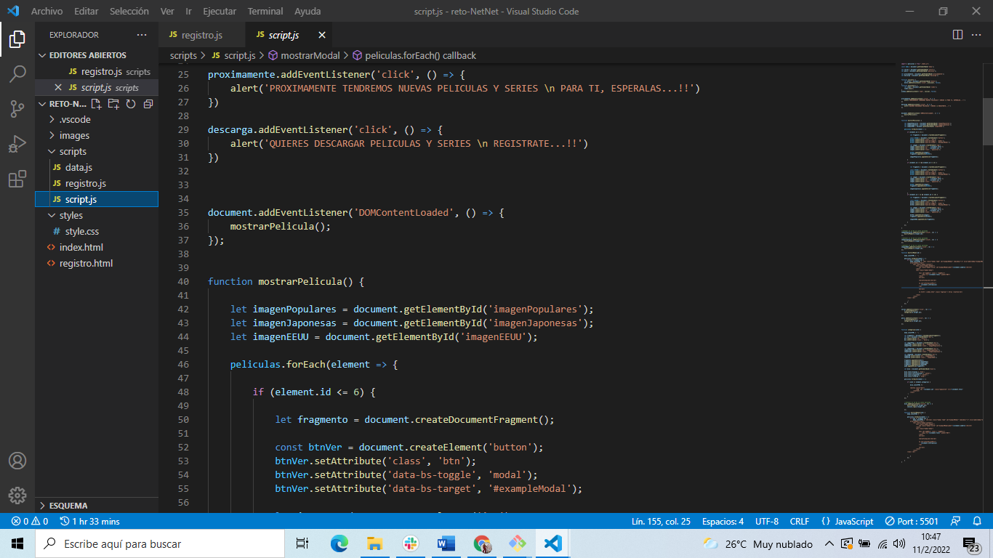Open the Selección menu

coord(129,12)
